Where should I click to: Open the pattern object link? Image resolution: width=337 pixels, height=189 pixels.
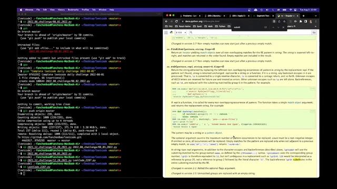pyautogui.click(x=214, y=133)
